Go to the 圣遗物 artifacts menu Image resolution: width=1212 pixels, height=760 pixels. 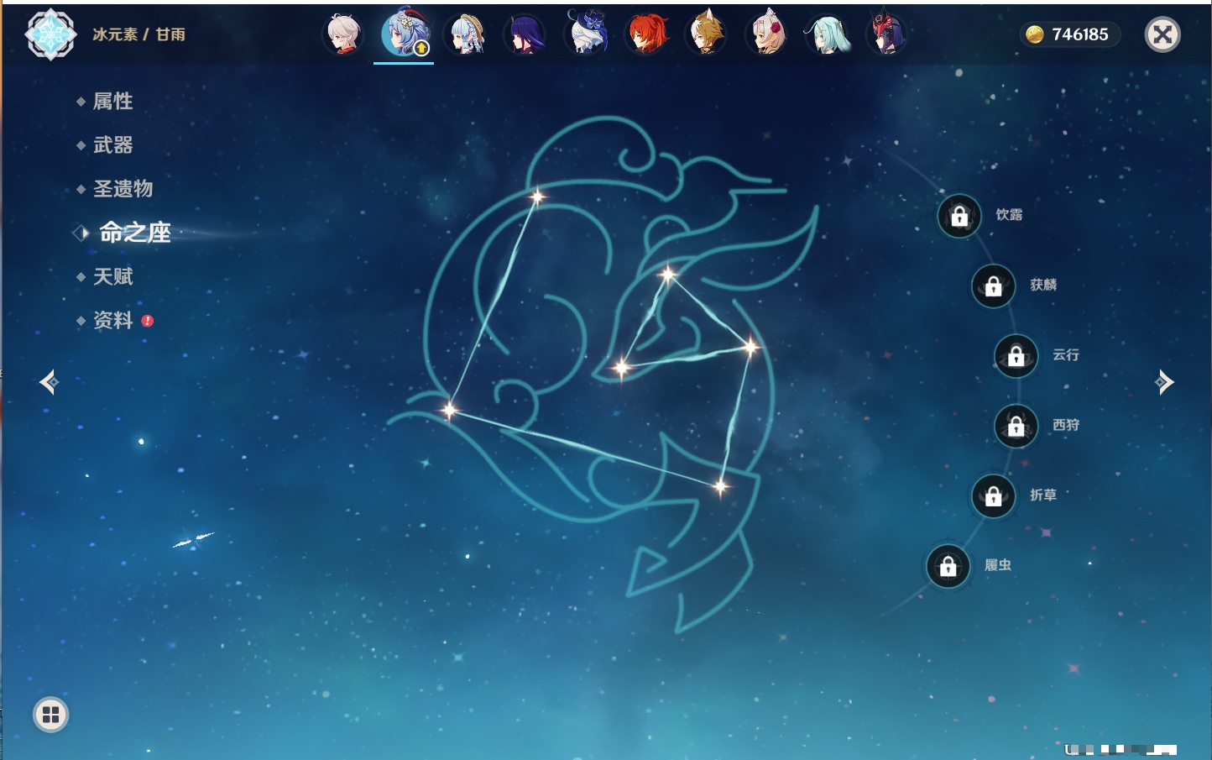(123, 189)
